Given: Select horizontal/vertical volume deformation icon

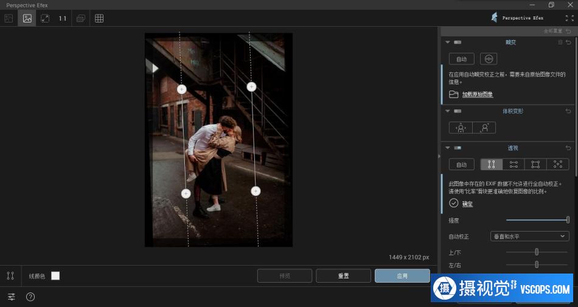Looking at the screenshot, I should click(461, 128).
